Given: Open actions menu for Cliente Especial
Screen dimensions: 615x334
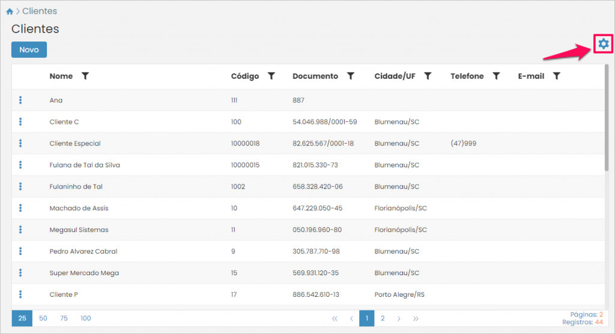Looking at the screenshot, I should click(x=20, y=144).
